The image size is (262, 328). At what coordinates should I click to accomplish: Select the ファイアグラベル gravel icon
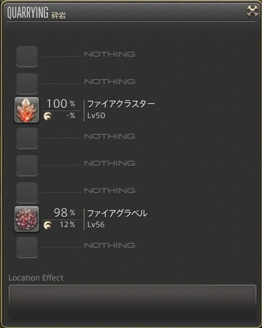point(26,219)
